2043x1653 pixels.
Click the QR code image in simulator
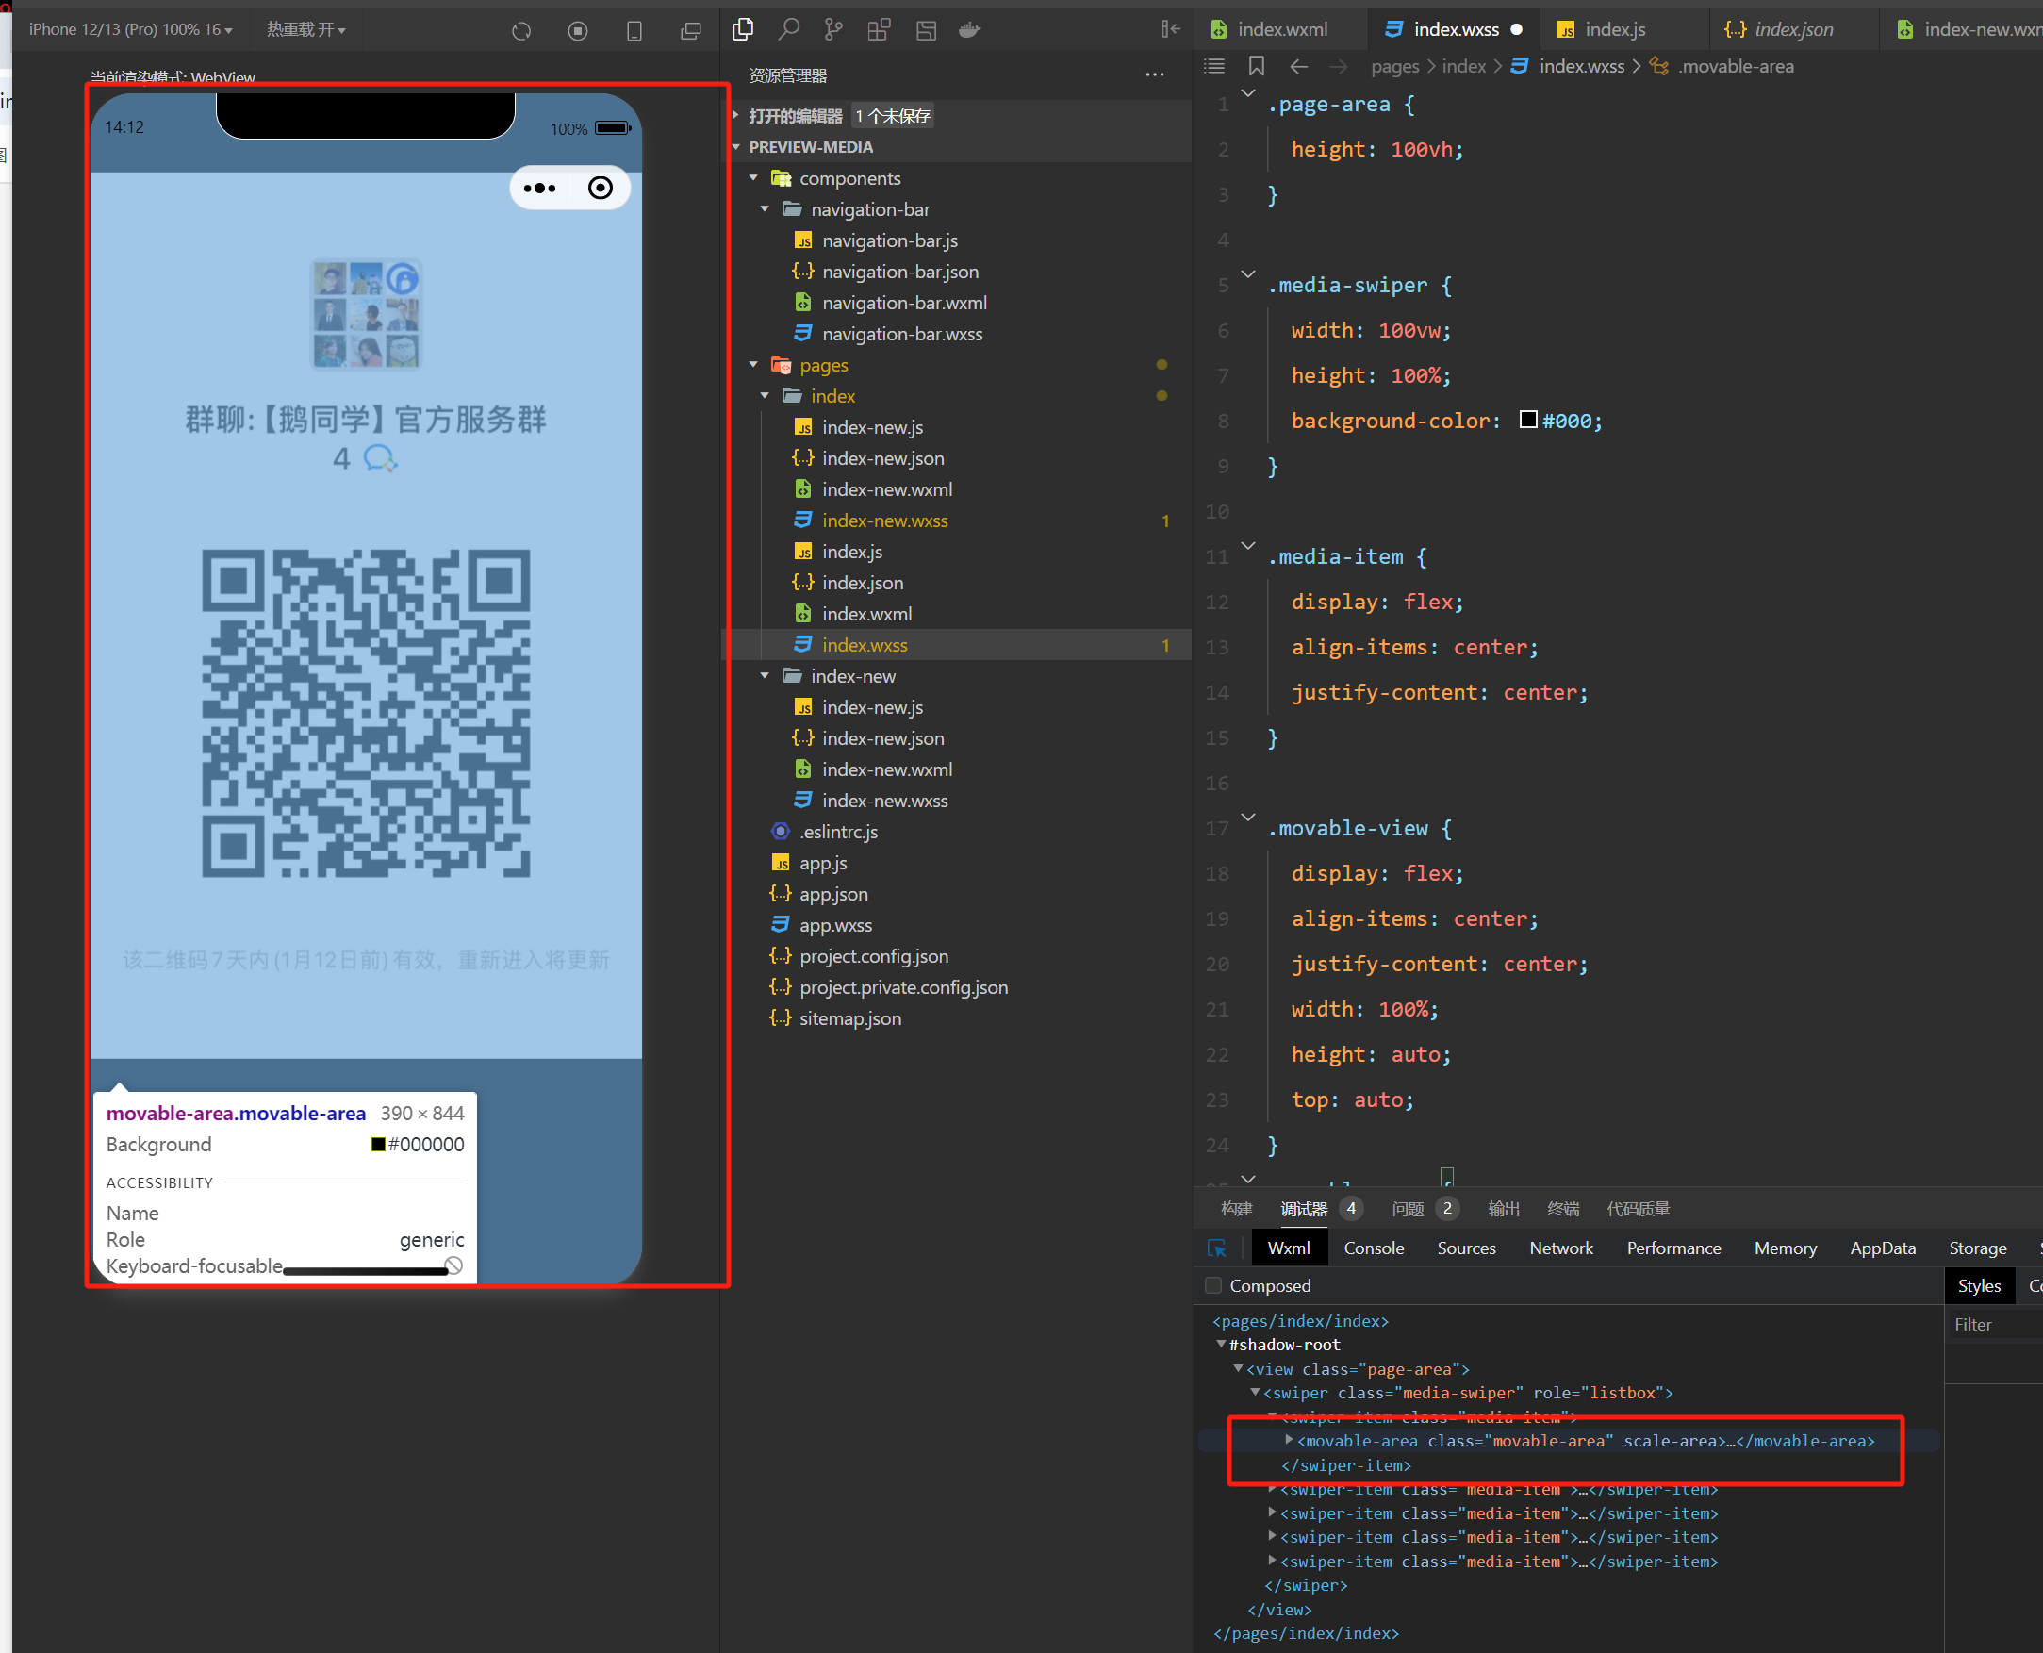pyautogui.click(x=366, y=713)
